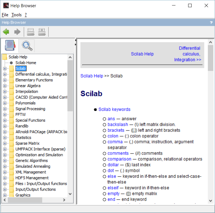Select ARnoldi PACKage tree entry
The width and height of the screenshot is (215, 213).
click(41, 132)
